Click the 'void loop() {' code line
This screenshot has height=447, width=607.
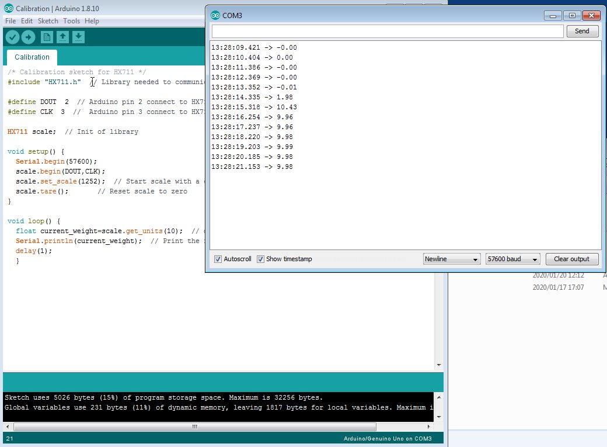click(x=34, y=221)
